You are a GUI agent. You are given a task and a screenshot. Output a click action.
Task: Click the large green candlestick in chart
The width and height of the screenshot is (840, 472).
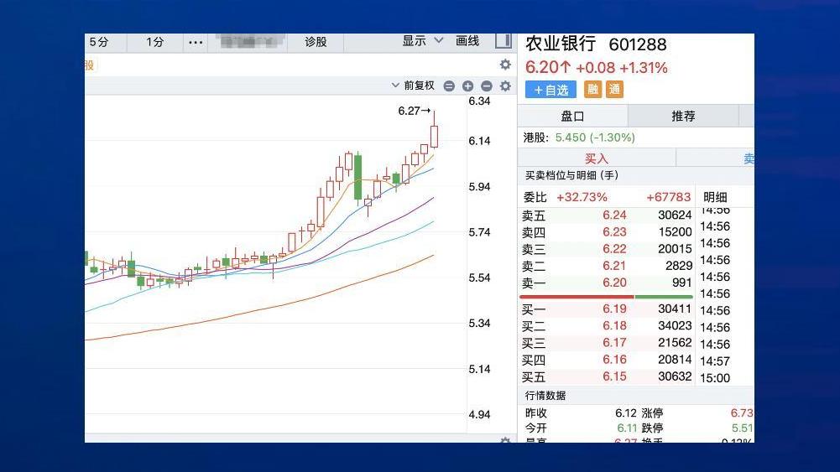click(357, 177)
